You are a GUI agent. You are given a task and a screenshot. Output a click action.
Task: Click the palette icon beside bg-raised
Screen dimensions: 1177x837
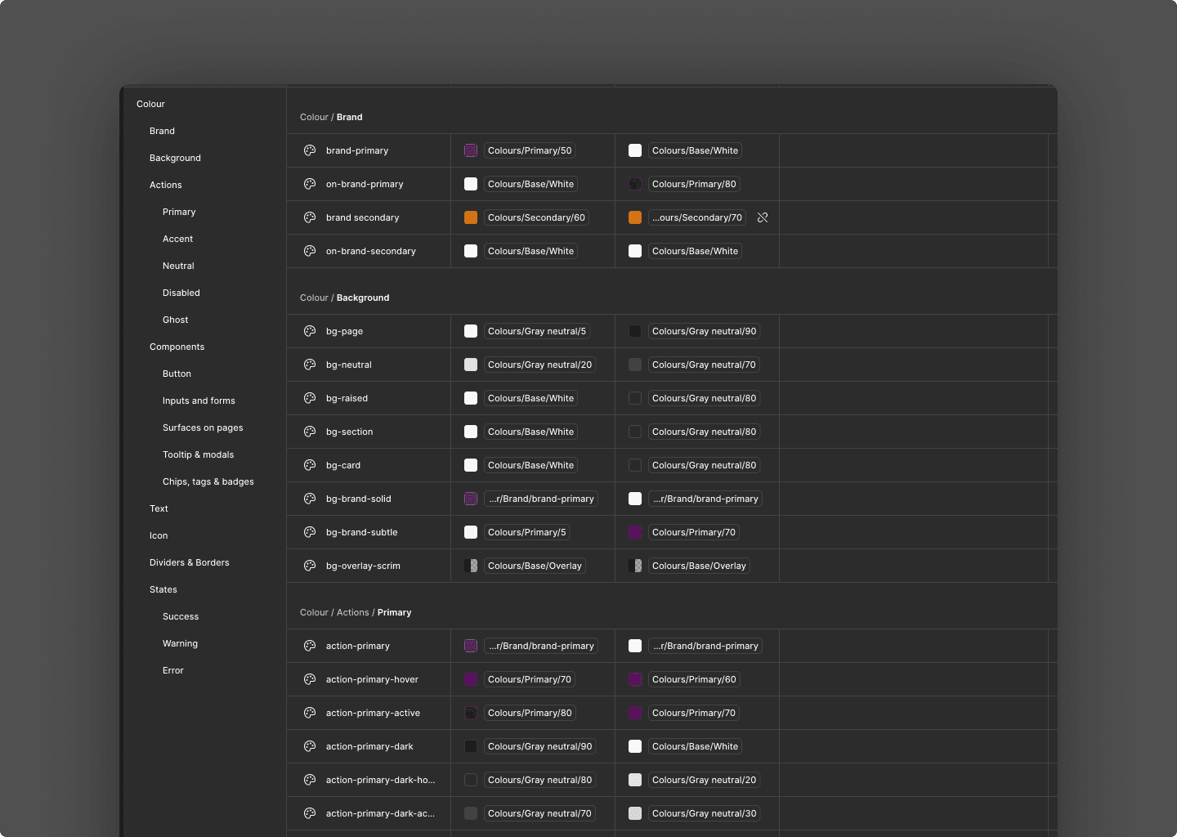click(310, 398)
